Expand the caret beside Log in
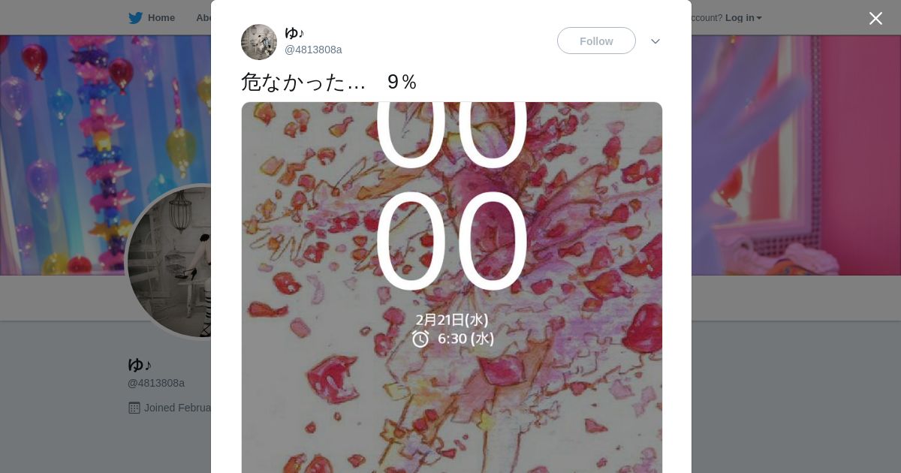Image resolution: width=901 pixels, height=473 pixels. 759,18
